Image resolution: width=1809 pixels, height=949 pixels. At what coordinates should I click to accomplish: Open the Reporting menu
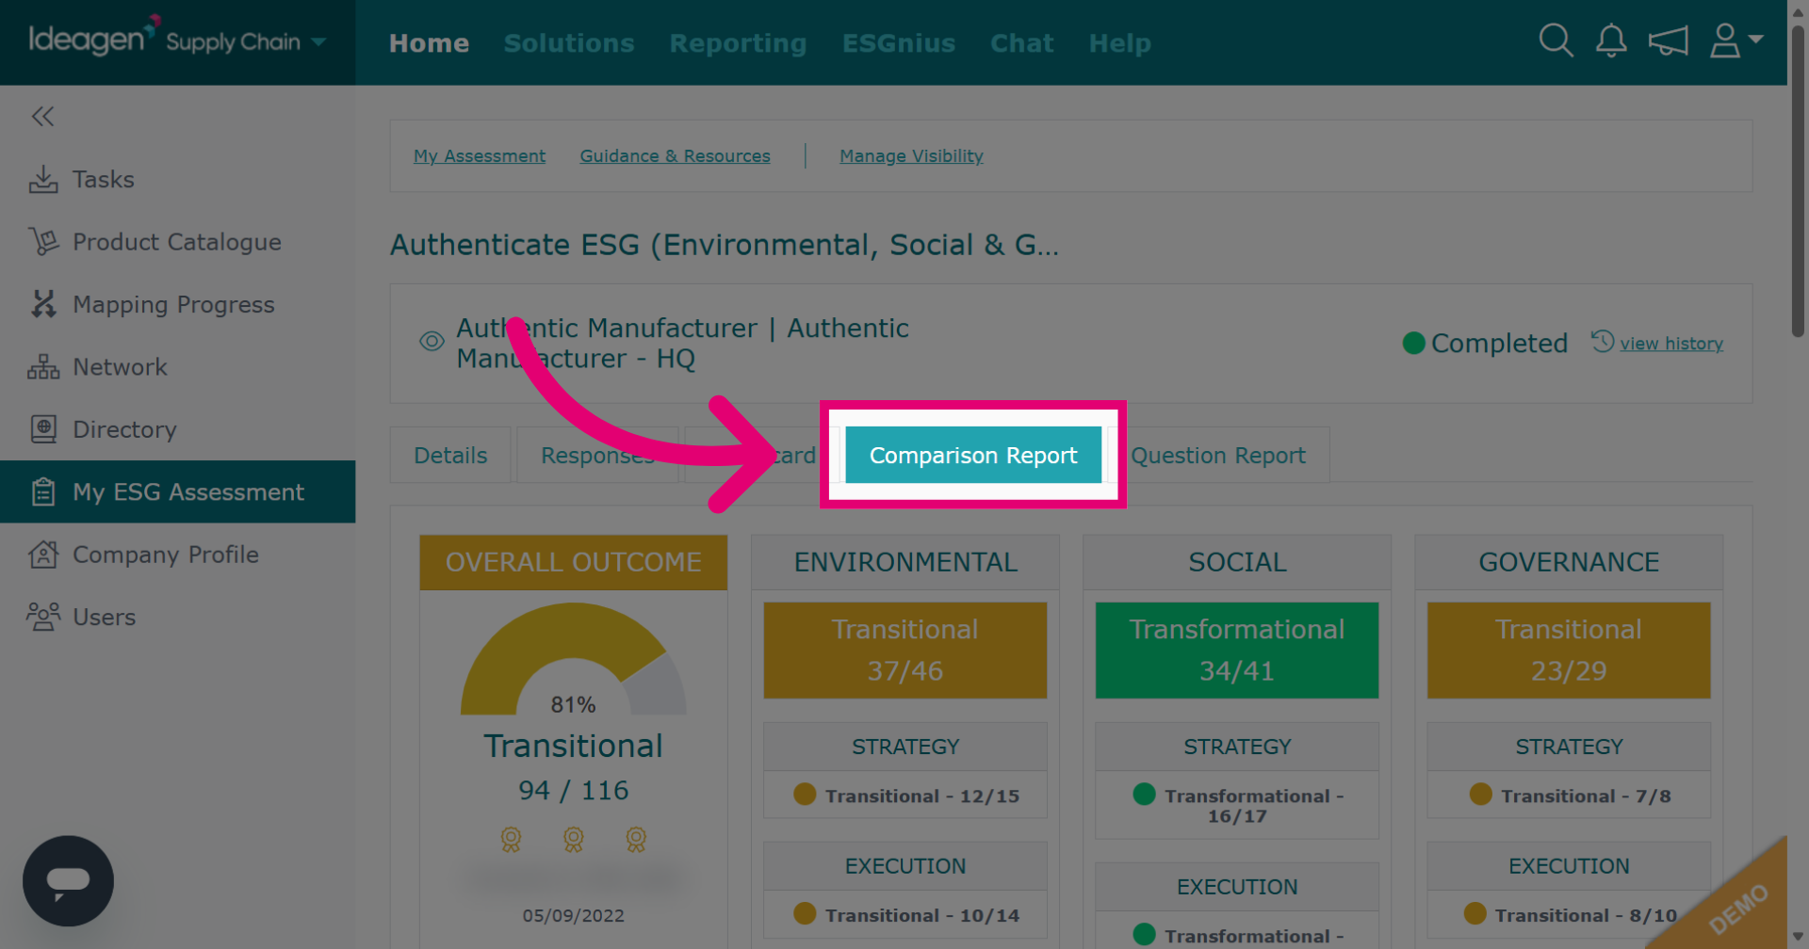pyautogui.click(x=738, y=43)
